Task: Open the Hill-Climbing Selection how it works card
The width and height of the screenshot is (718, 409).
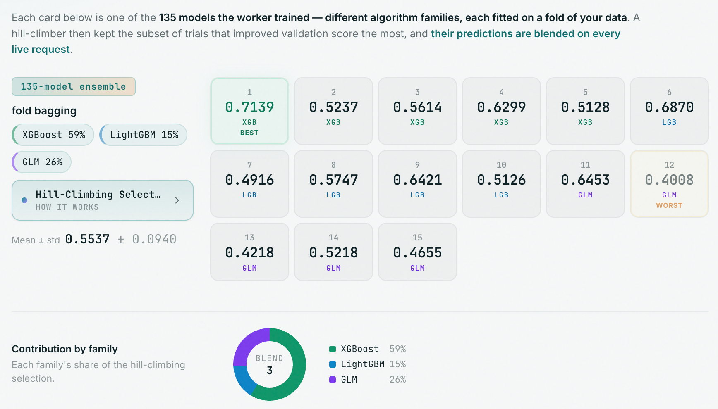Action: [103, 200]
